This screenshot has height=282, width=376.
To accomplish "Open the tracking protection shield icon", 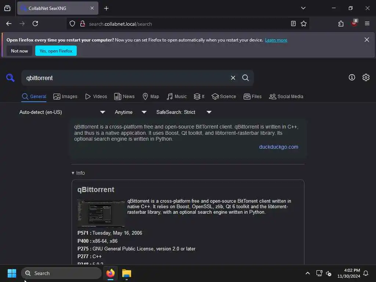I will [x=72, y=24].
